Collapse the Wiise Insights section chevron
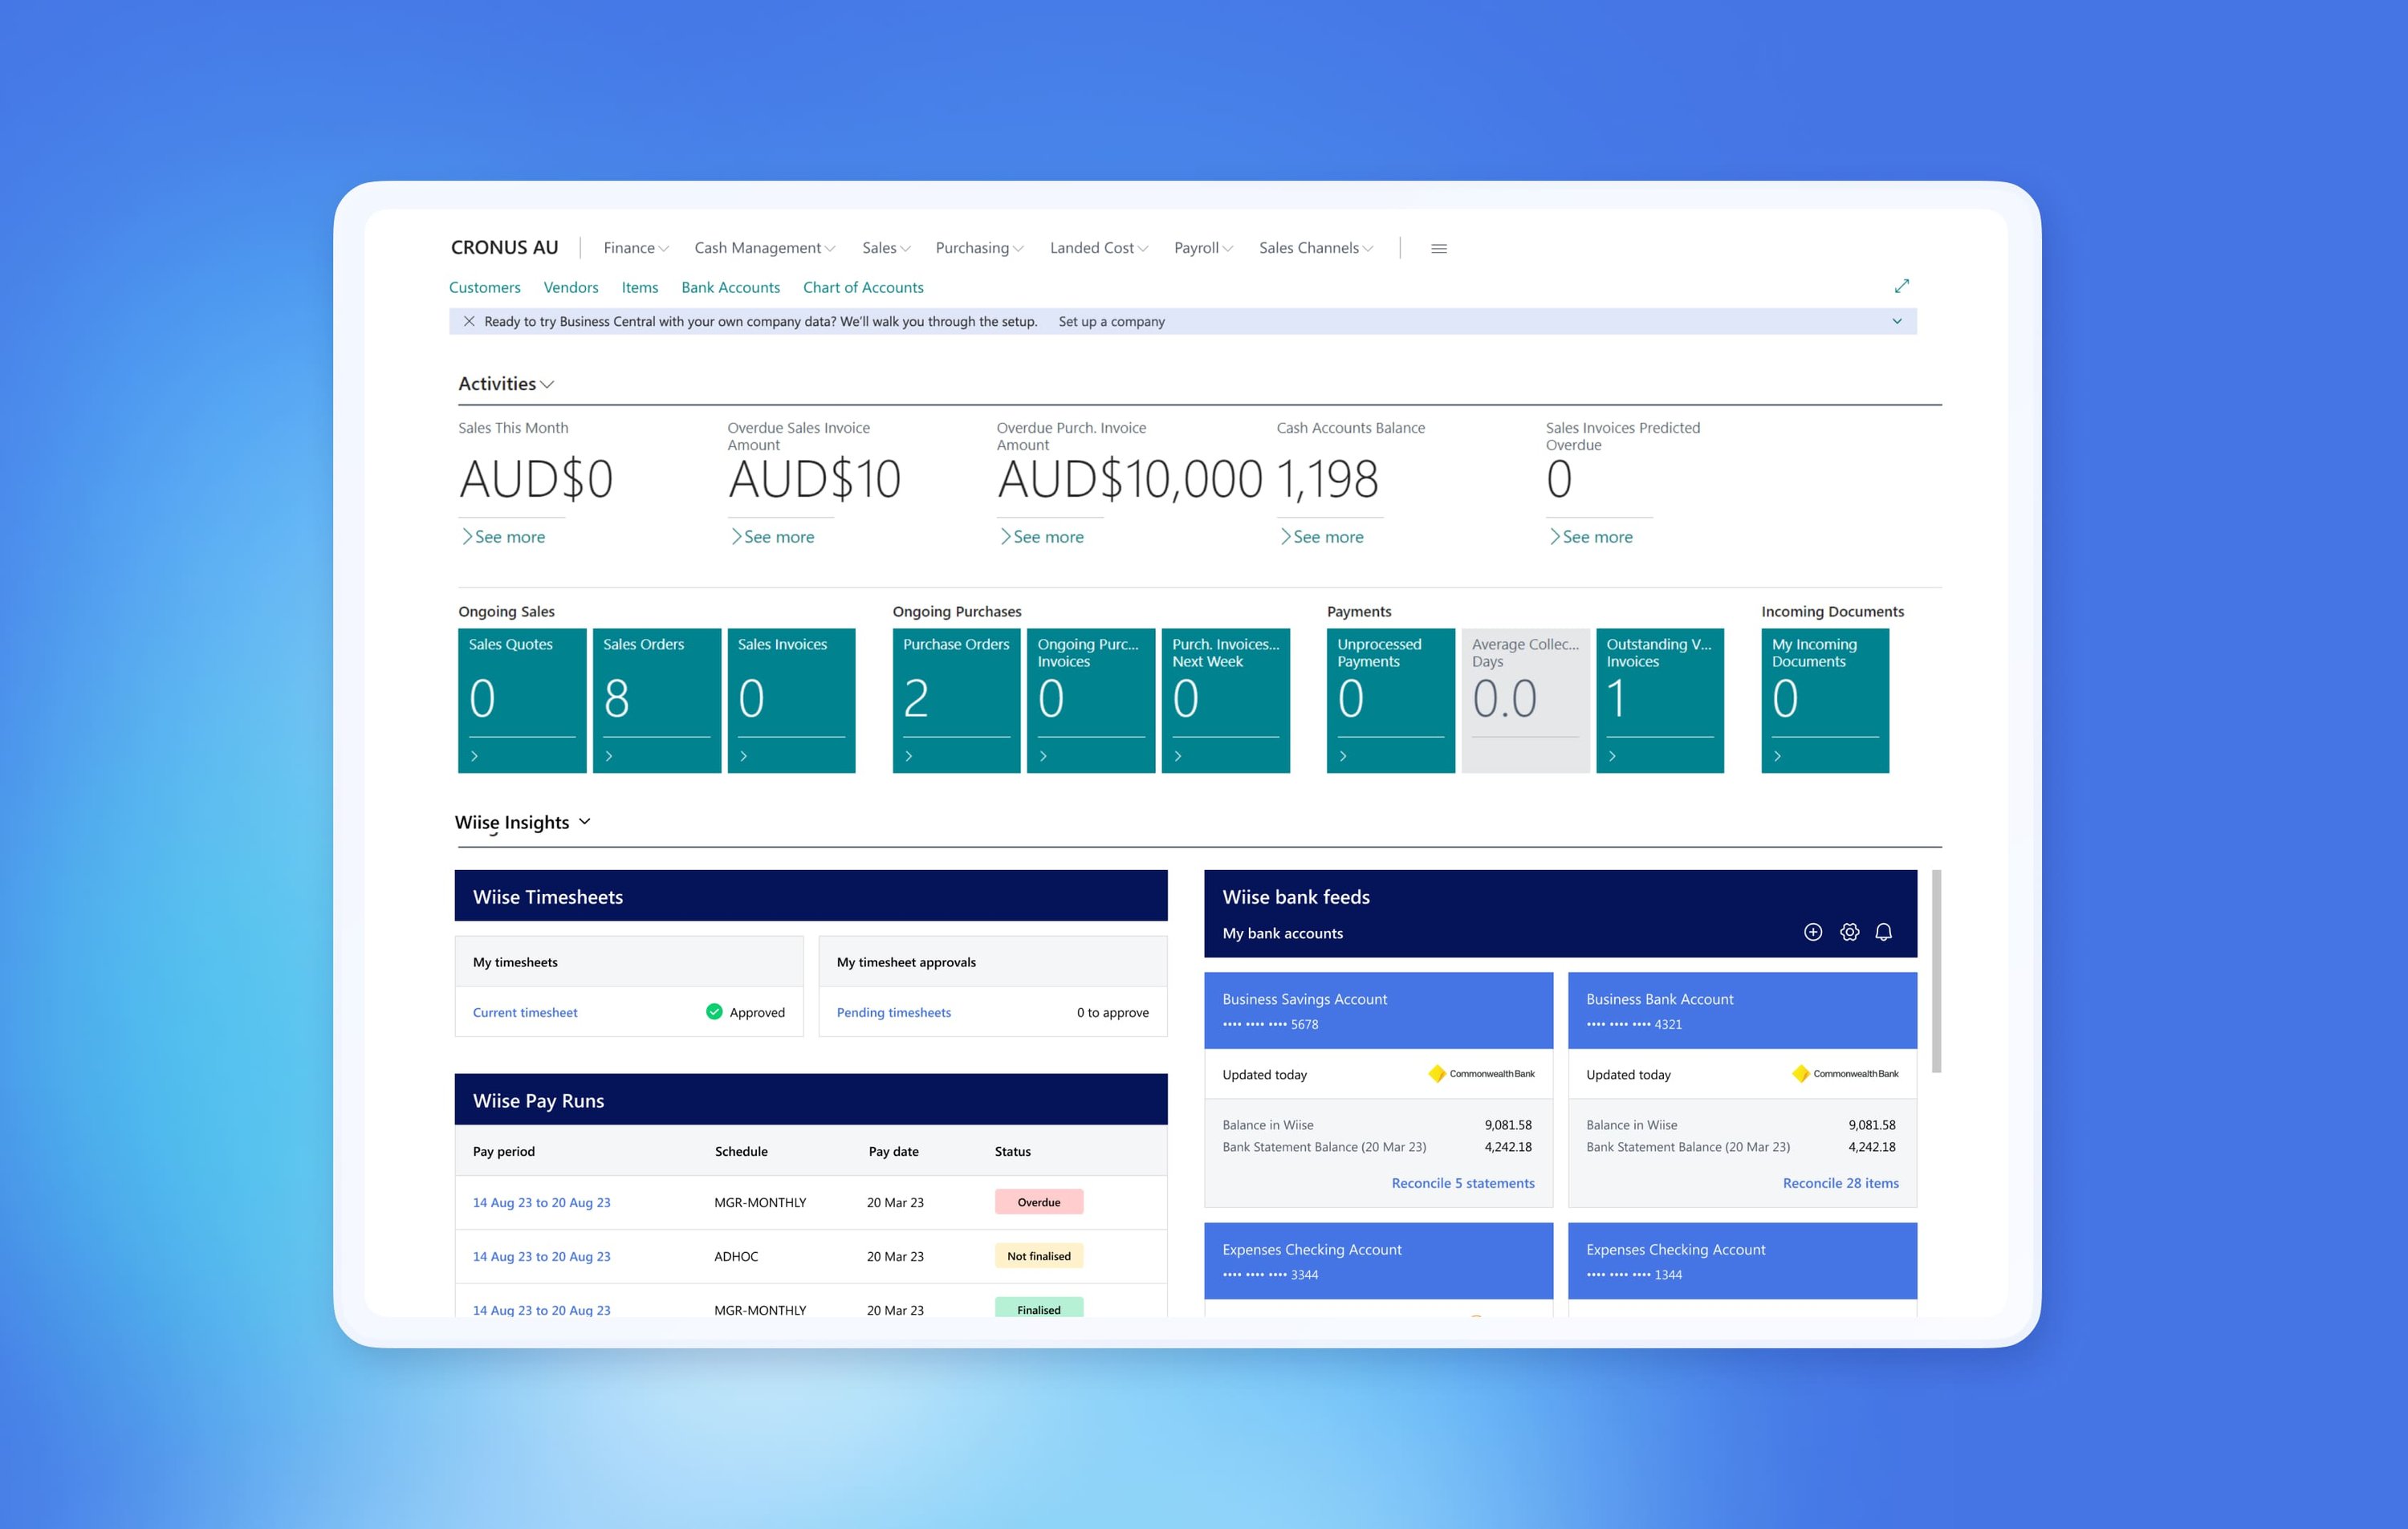 585,821
